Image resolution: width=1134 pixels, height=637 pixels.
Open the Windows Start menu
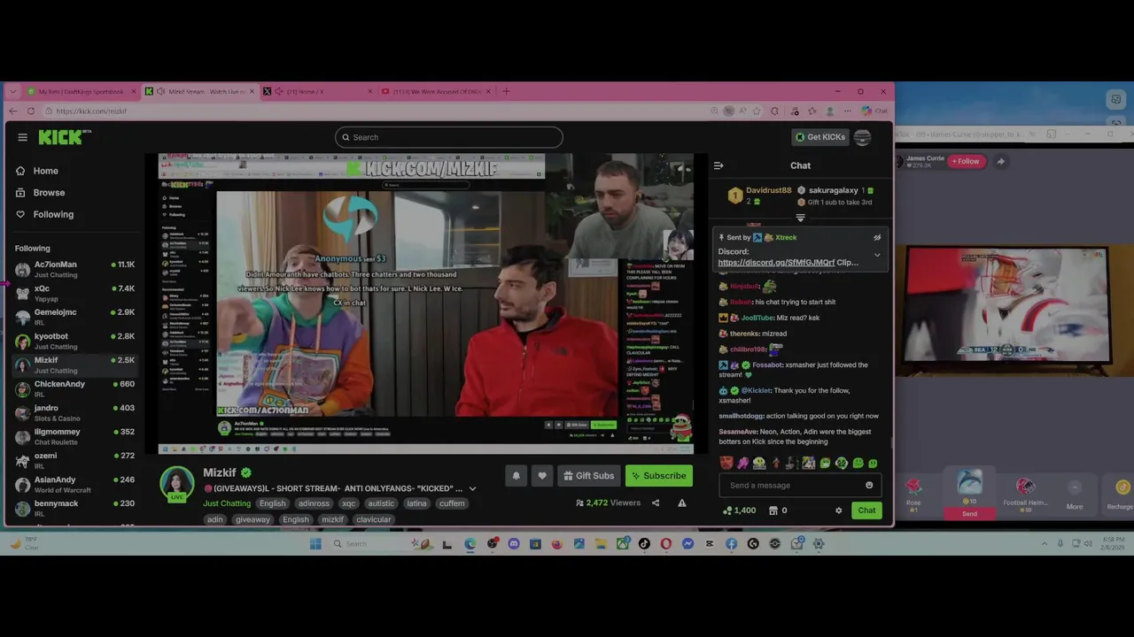coord(315,543)
